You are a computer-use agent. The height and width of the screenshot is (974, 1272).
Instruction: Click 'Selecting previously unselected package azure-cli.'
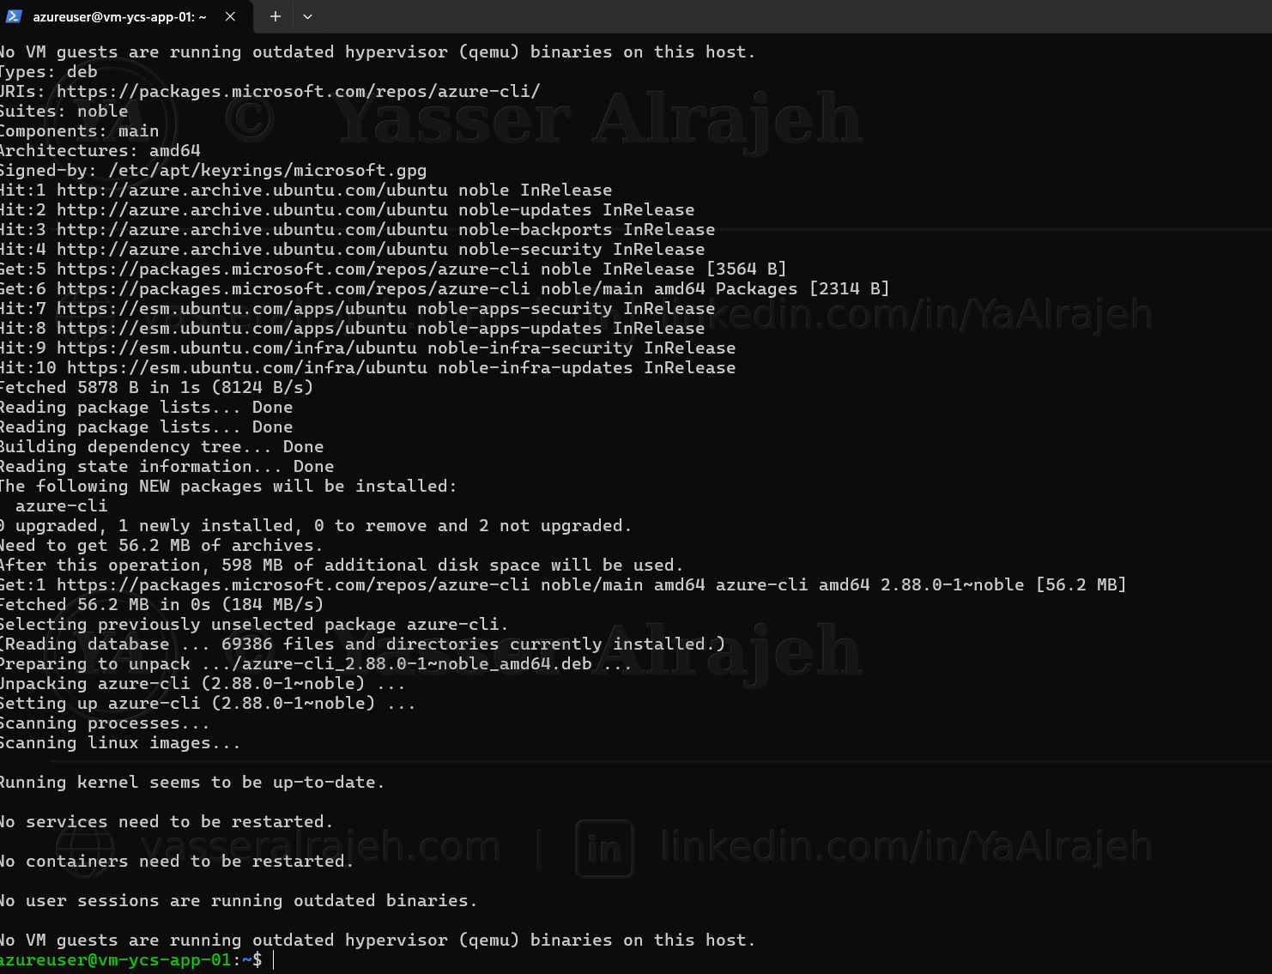[x=255, y=624]
